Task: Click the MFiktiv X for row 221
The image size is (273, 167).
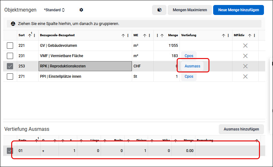Action: (245, 46)
